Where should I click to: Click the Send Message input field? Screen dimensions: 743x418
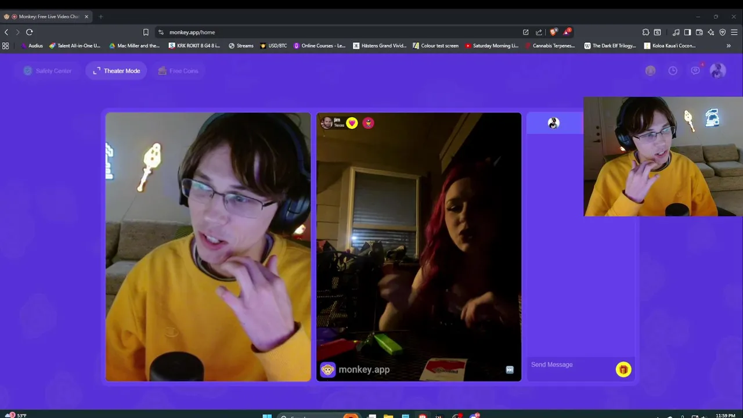571,365
